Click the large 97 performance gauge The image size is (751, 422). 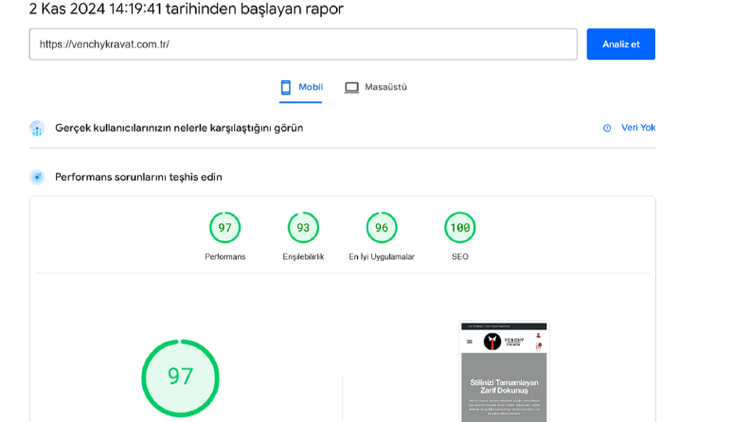tap(180, 378)
